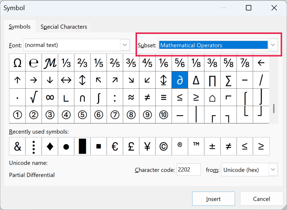Image resolution: width=287 pixels, height=210 pixels.
Task: Choose registered sign in recently used symbols
Action: 180,146
